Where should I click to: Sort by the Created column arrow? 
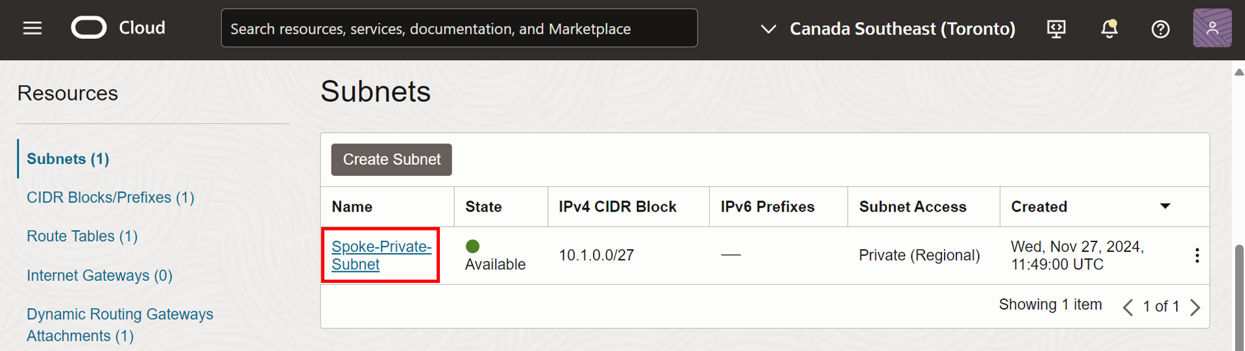click(1165, 206)
